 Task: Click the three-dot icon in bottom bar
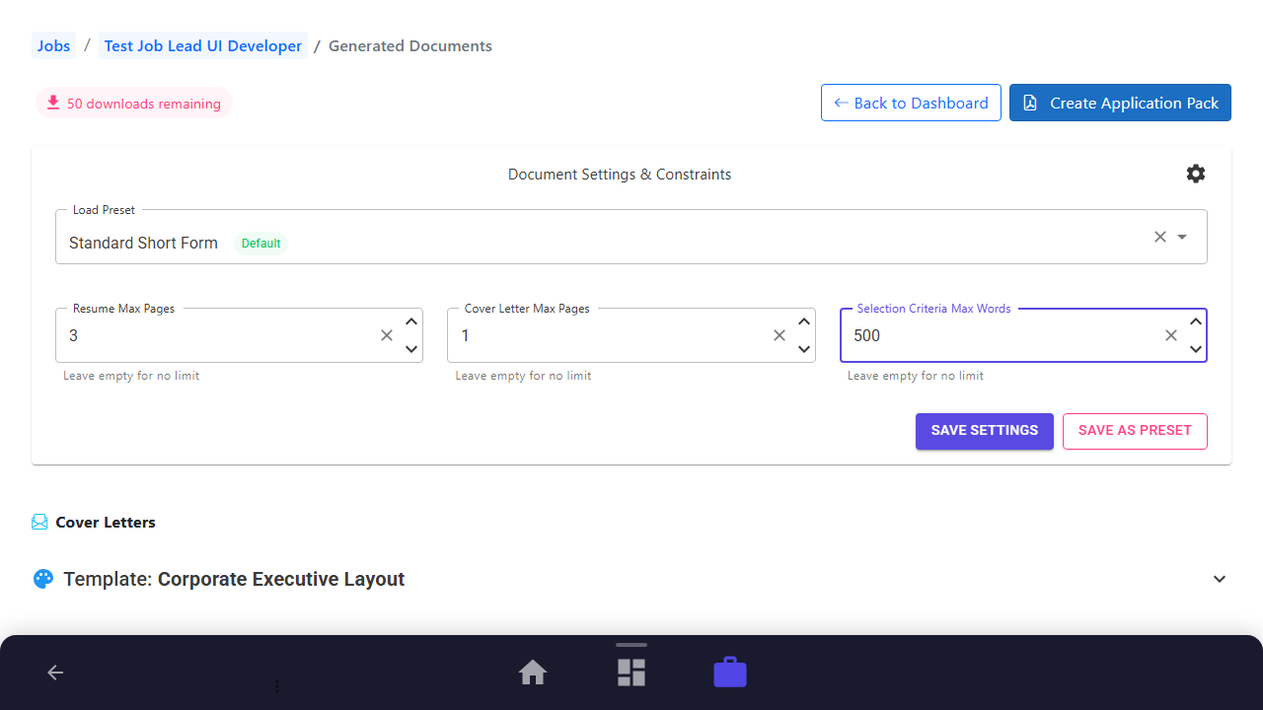(x=277, y=685)
